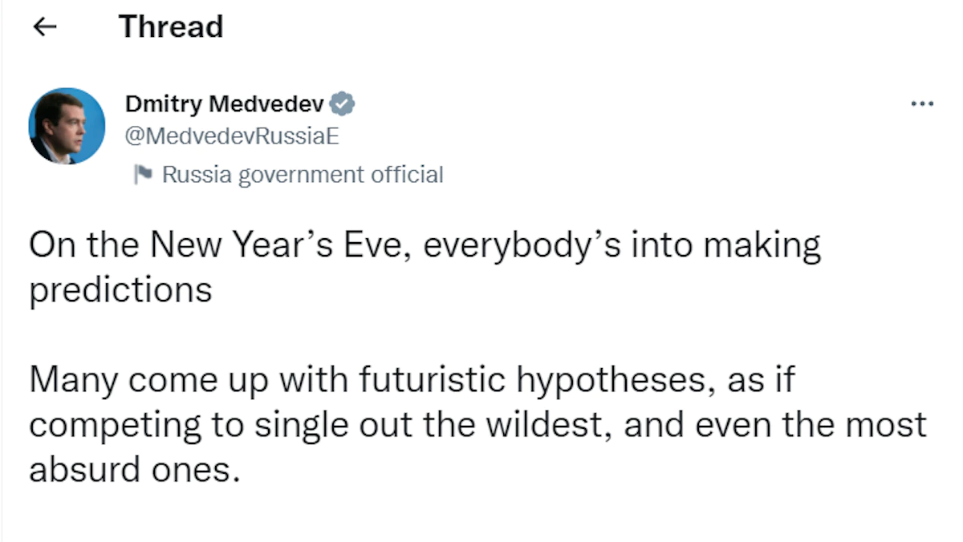Click the blue verified checkmark badge
The height and width of the screenshot is (542, 963).
pyautogui.click(x=344, y=103)
